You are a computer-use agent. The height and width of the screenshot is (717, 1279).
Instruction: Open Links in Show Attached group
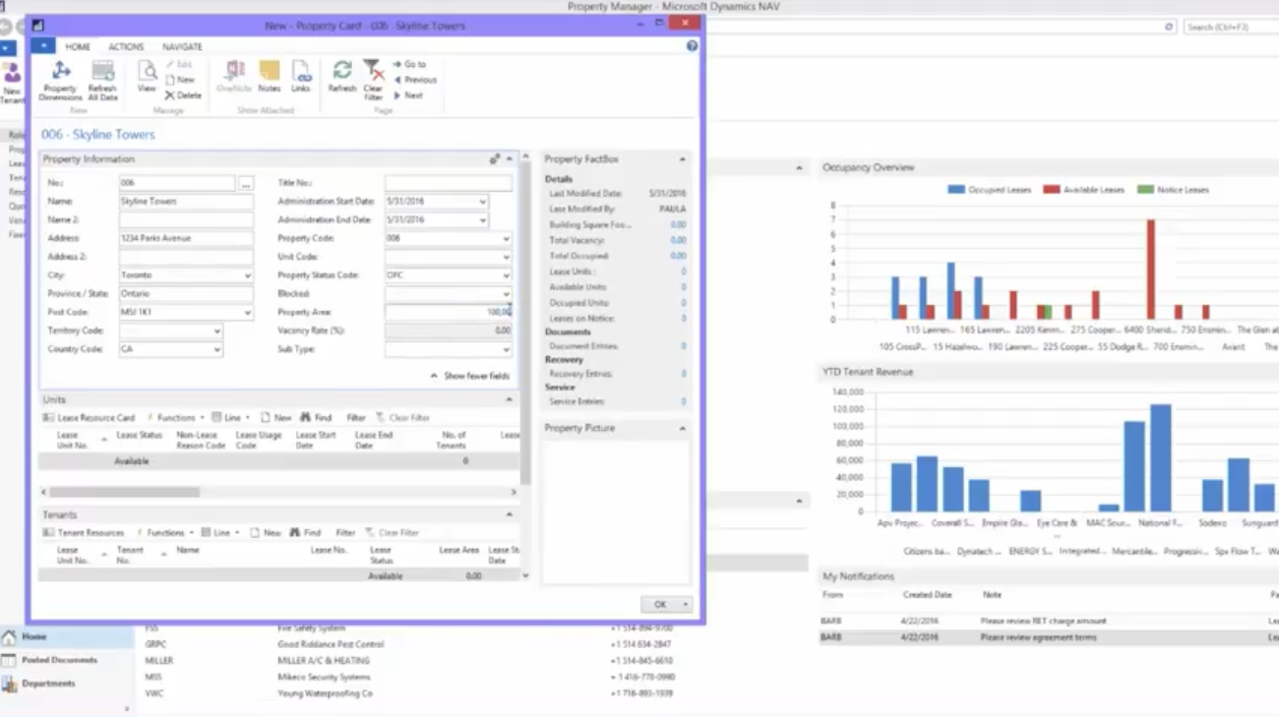click(300, 77)
